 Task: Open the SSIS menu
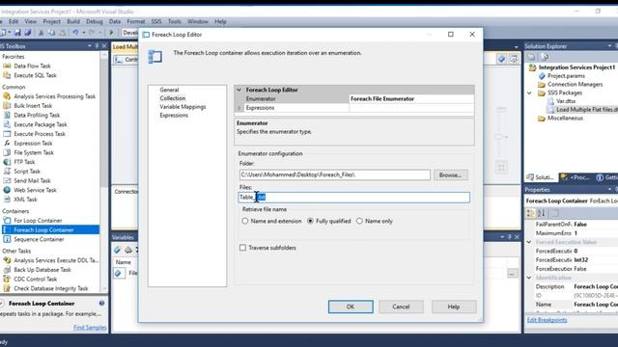[x=156, y=21]
